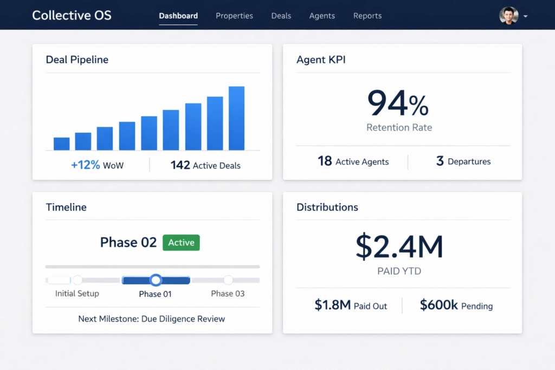Viewport: 555px width, 370px height.
Task: Go to the Deals tab
Action: pos(281,16)
